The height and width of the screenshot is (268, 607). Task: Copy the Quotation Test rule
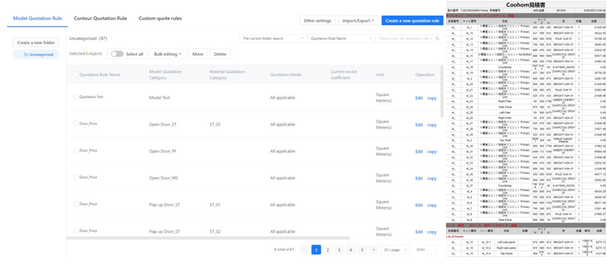pos(432,98)
